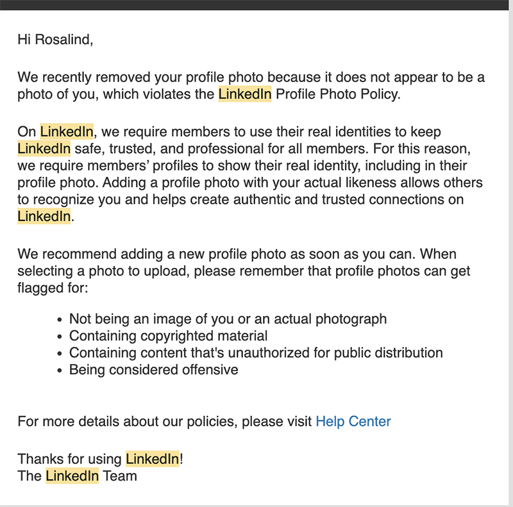Click the 'Hi Rosalind,' greeting
This screenshot has height=507, width=513.
55,40
